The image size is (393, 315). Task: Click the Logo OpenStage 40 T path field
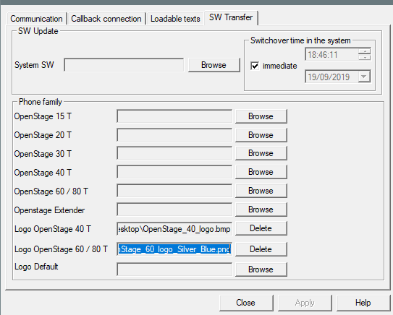coord(174,229)
